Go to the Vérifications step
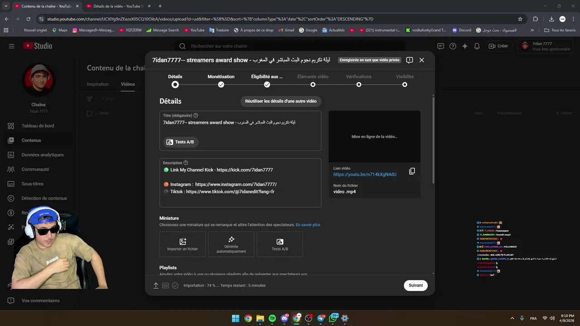This screenshot has width=580, height=326. 359,81
